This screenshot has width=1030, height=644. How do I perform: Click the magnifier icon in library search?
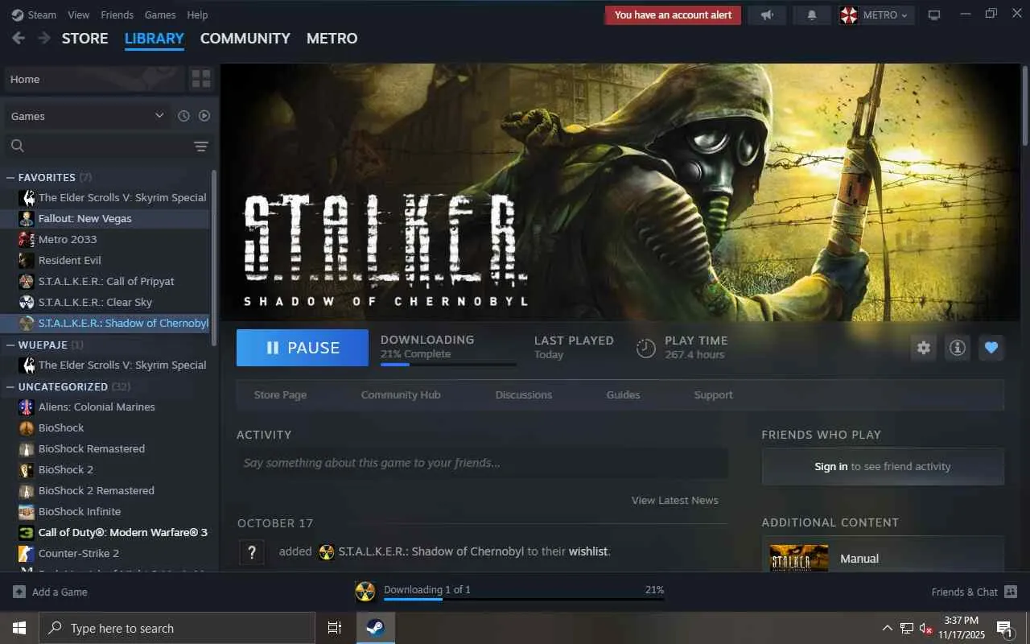[18, 146]
